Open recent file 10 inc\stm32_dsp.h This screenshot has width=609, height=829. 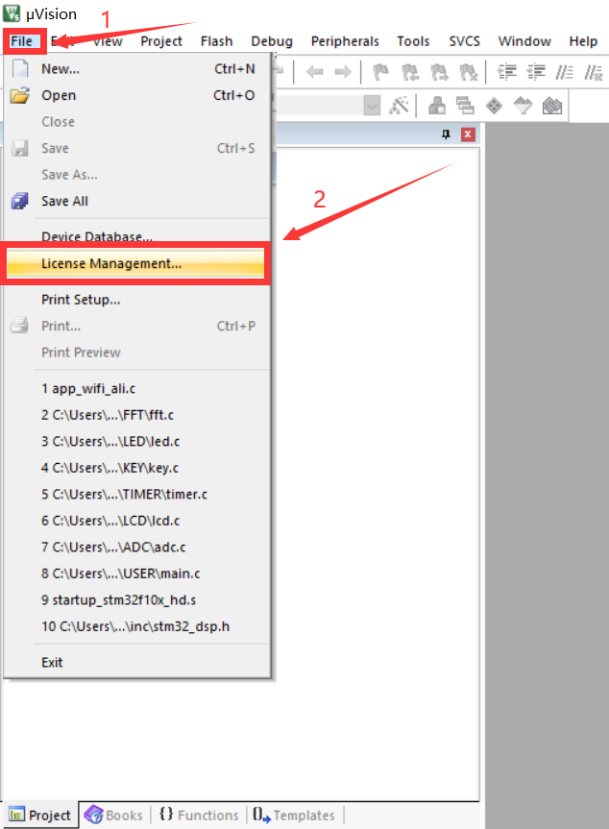(x=137, y=626)
